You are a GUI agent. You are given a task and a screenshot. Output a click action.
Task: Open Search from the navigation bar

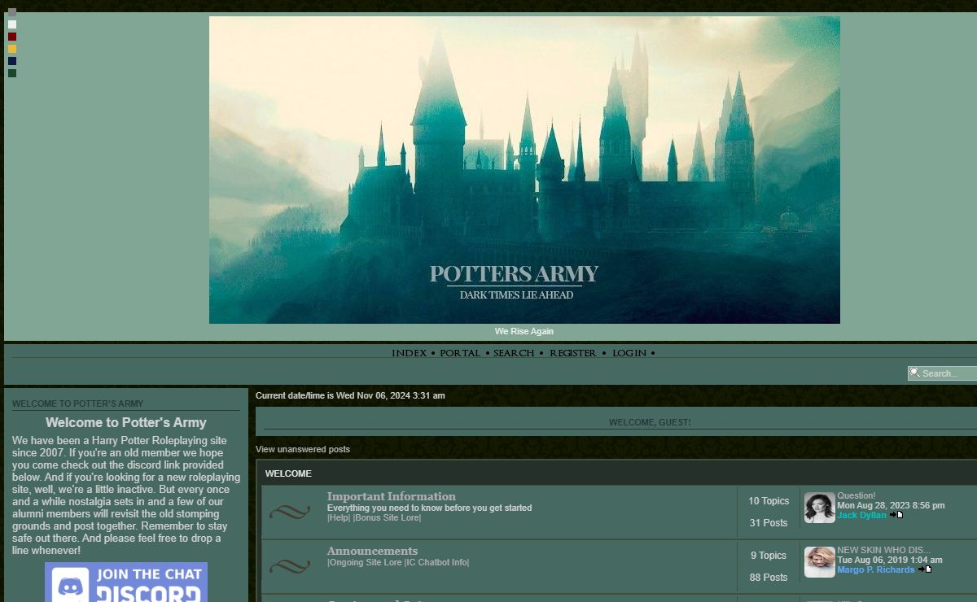click(x=514, y=353)
